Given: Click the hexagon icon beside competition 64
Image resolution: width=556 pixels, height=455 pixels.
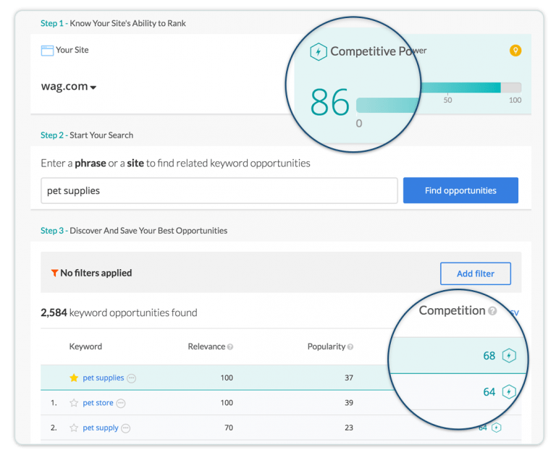Looking at the screenshot, I should [509, 392].
